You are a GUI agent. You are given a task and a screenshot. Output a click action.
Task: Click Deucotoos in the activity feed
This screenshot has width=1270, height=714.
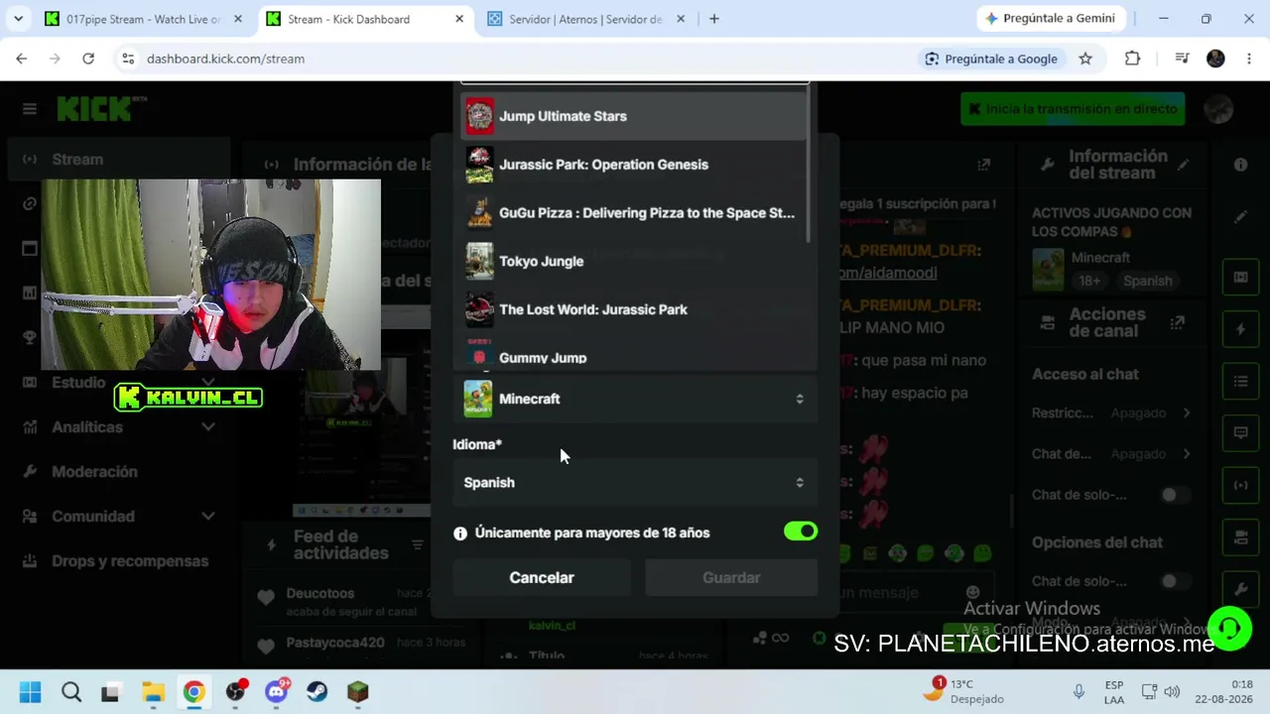319,593
